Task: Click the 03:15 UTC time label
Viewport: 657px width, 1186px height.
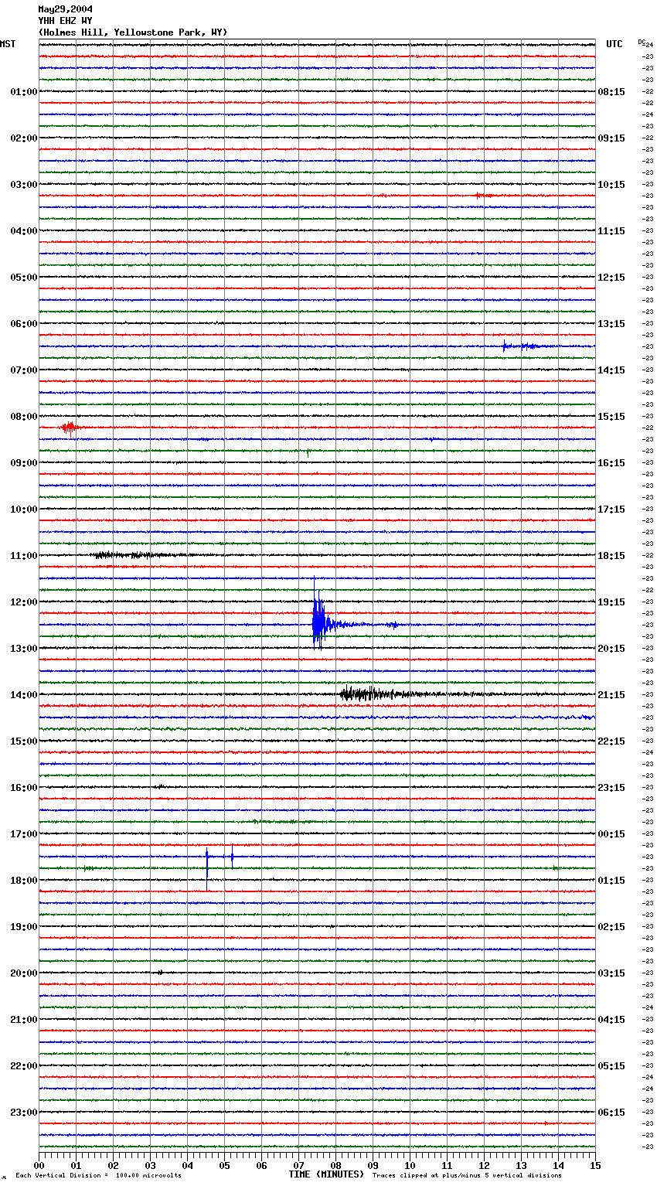Action: point(611,973)
